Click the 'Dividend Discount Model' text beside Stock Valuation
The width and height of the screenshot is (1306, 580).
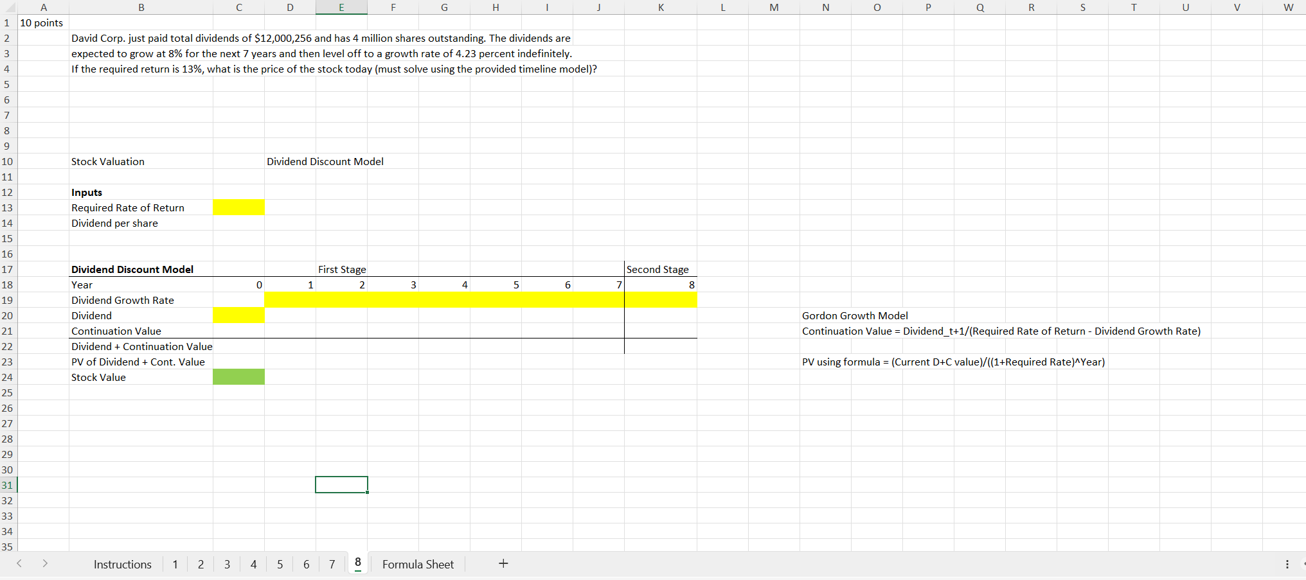(325, 161)
